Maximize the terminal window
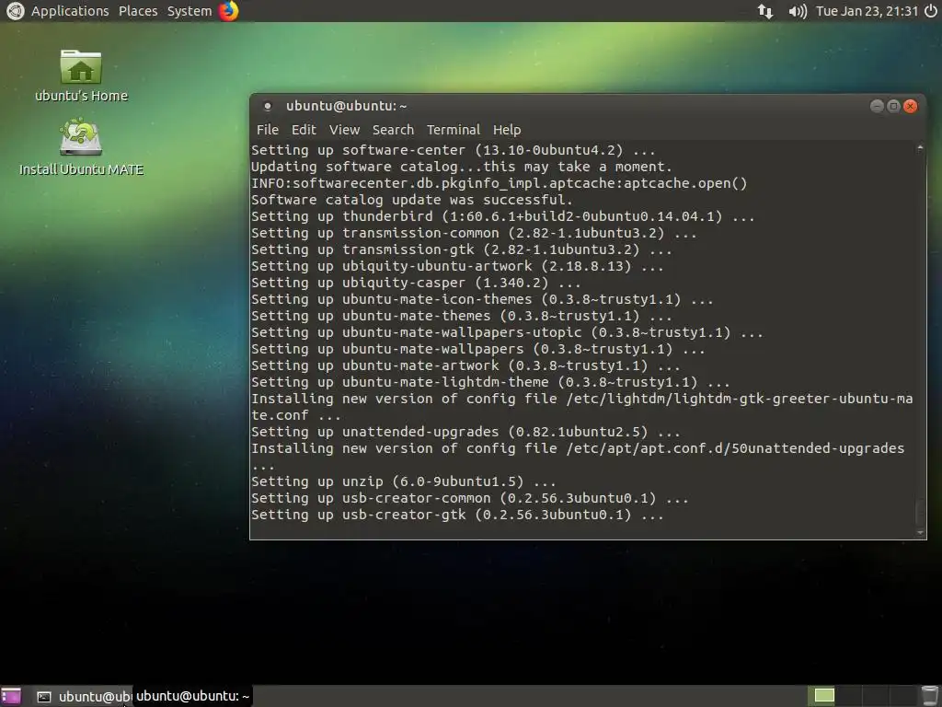Viewport: 942px width, 707px height. click(x=893, y=107)
